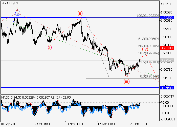
Task: Click the (iii) wave label at the low
Action: click(127, 81)
